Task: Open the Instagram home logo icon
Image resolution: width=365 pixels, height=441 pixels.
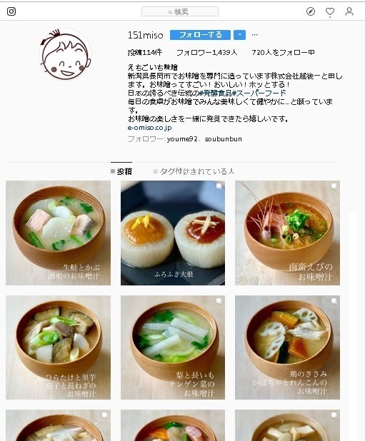Action: [11, 11]
